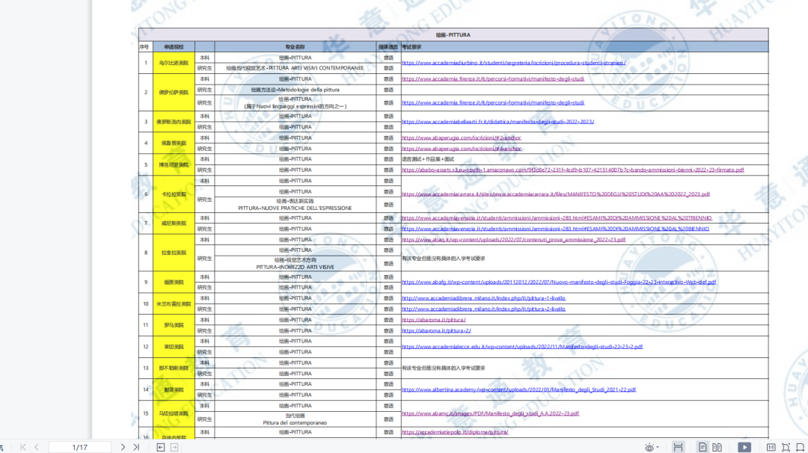Click the row number 10 cell

click(146, 303)
